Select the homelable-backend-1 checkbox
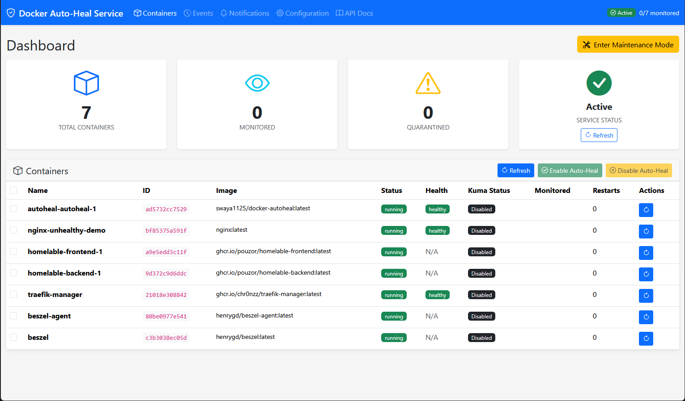Image resolution: width=685 pixels, height=401 pixels. pyautogui.click(x=13, y=273)
